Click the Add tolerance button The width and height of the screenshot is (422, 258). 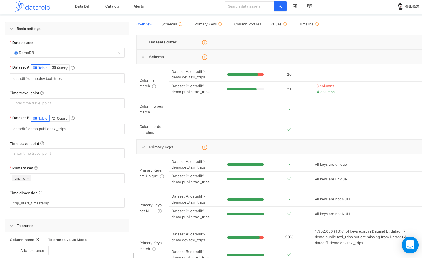(29, 250)
